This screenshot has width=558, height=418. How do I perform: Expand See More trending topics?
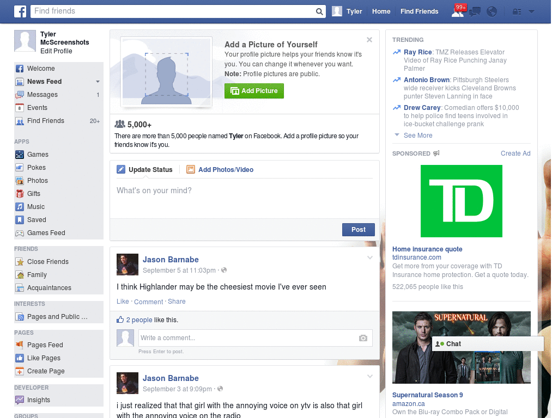coord(418,136)
